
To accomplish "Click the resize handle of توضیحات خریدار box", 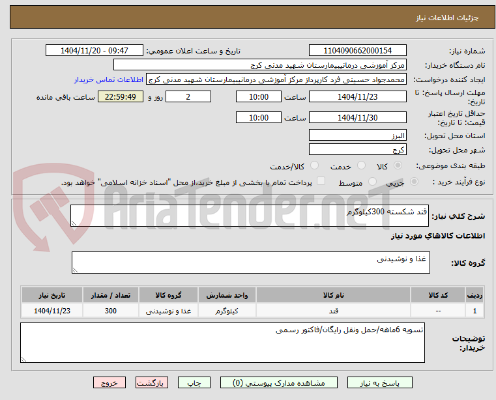I will (23, 359).
